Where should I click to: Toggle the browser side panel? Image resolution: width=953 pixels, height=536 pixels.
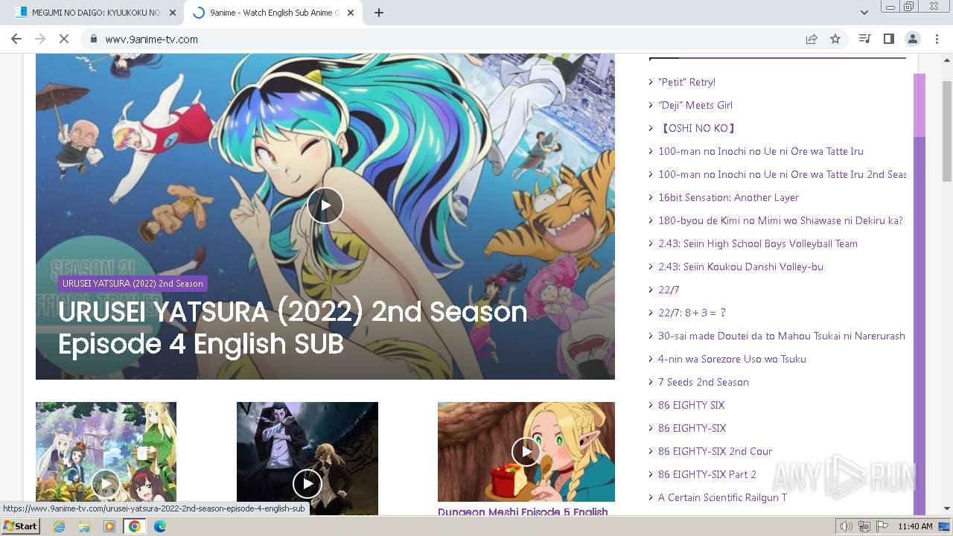888,39
